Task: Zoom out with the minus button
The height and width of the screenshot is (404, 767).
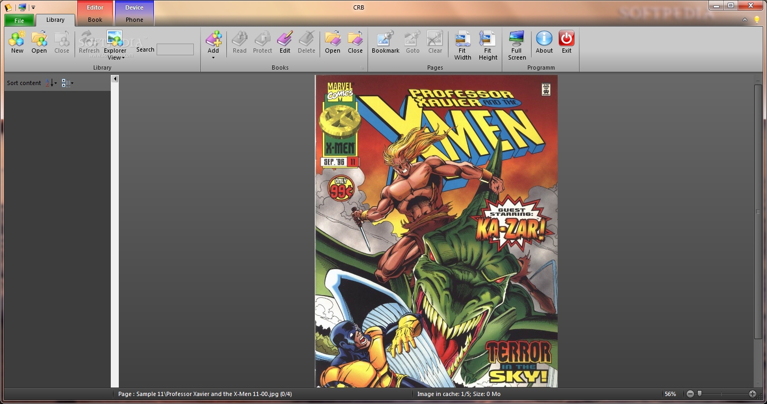Action: (x=690, y=394)
